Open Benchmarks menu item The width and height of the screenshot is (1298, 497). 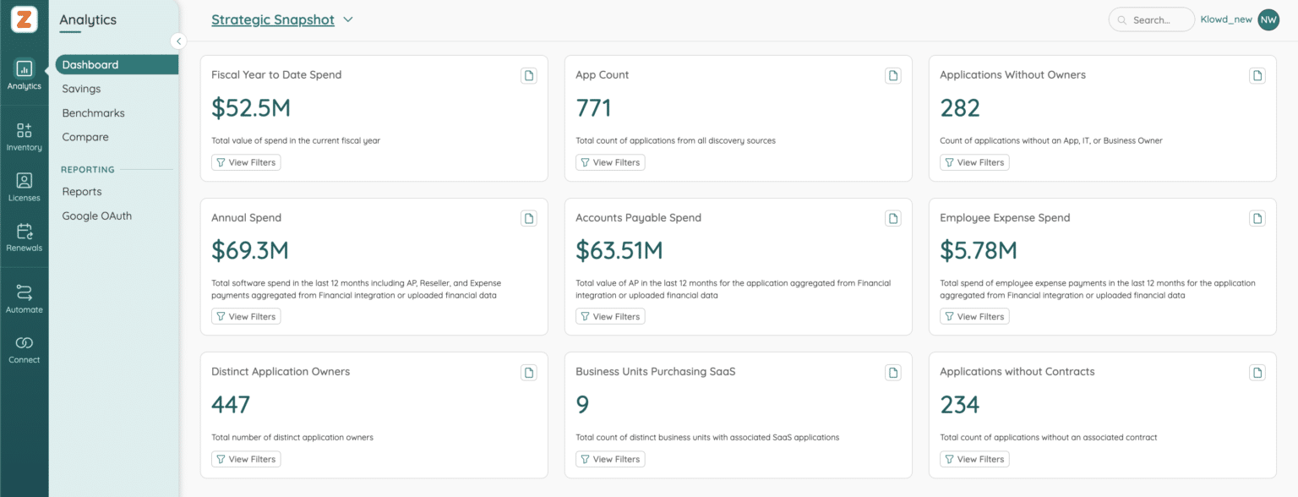point(93,113)
